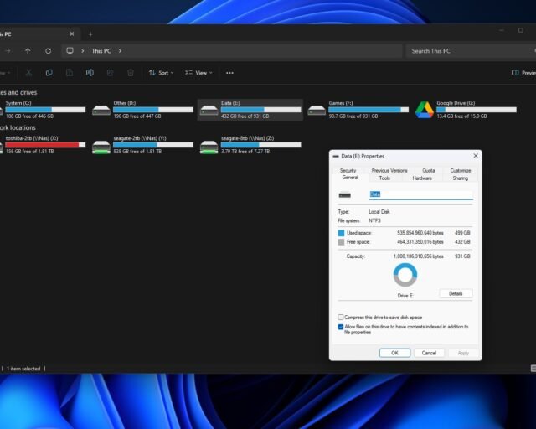Click the Cancel button

point(429,353)
